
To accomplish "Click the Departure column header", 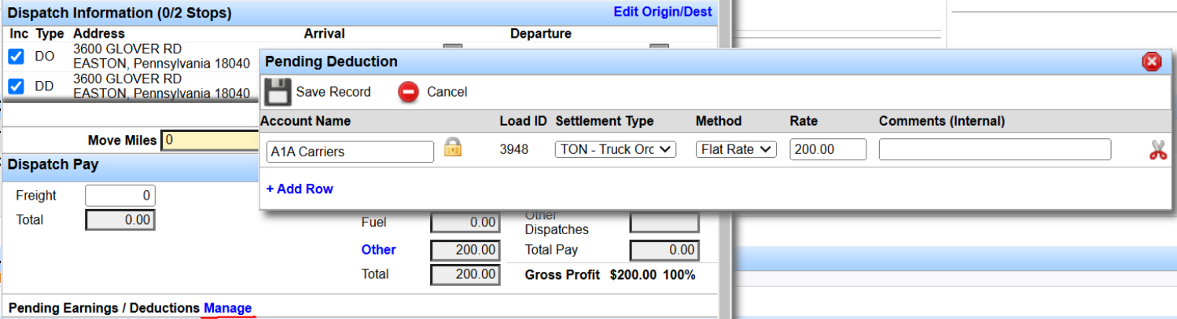I will (x=541, y=34).
